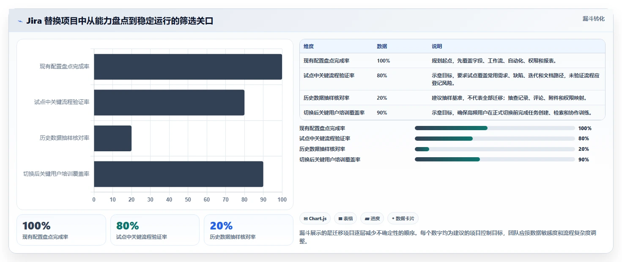
Task: Click the 维度 table column header
Action: [x=309, y=46]
